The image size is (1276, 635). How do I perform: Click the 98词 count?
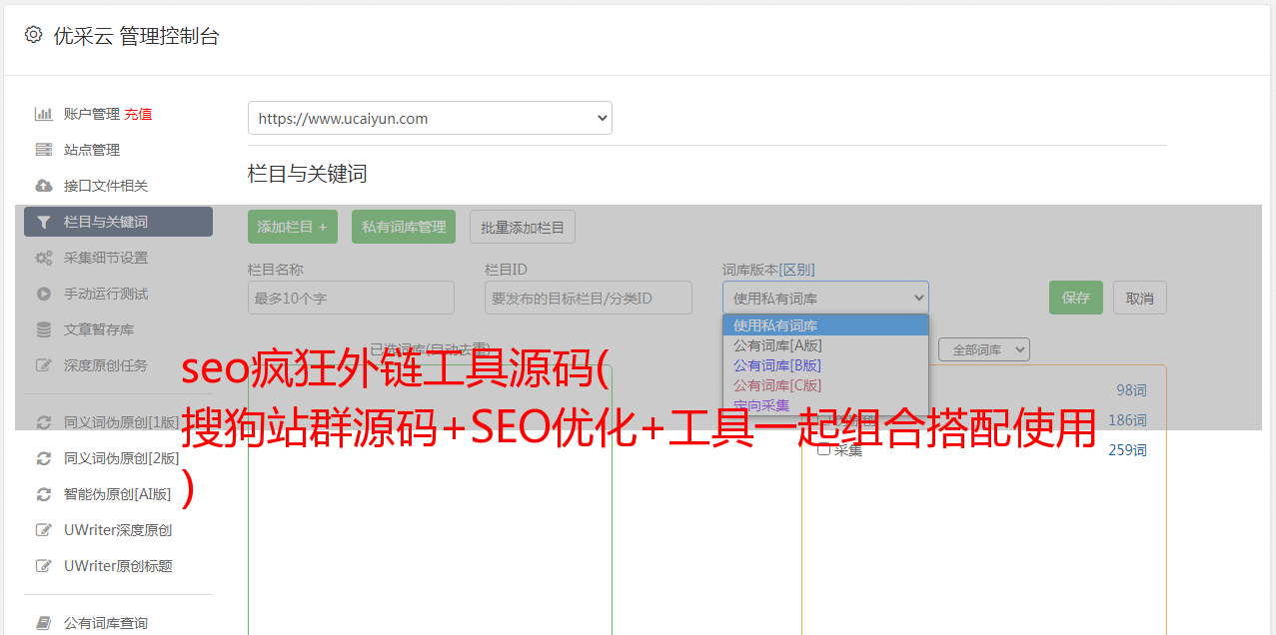point(1131,390)
